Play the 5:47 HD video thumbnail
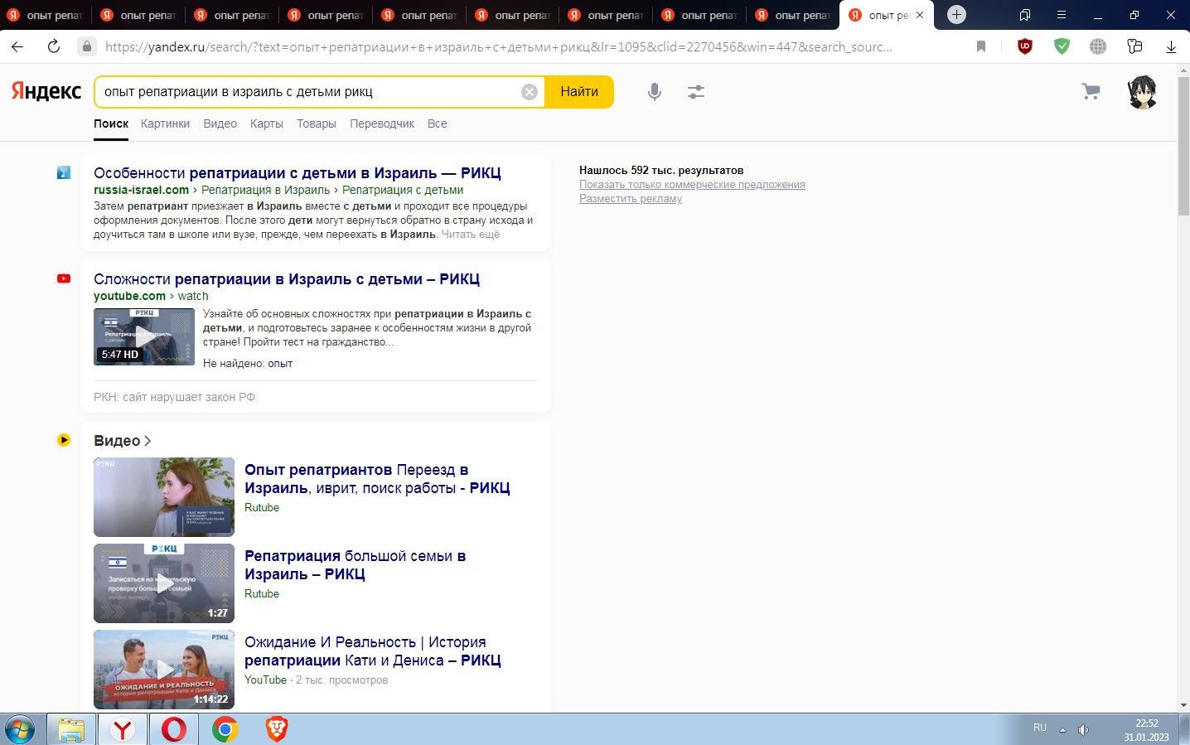Viewport: 1190px width, 745px height. click(x=144, y=337)
